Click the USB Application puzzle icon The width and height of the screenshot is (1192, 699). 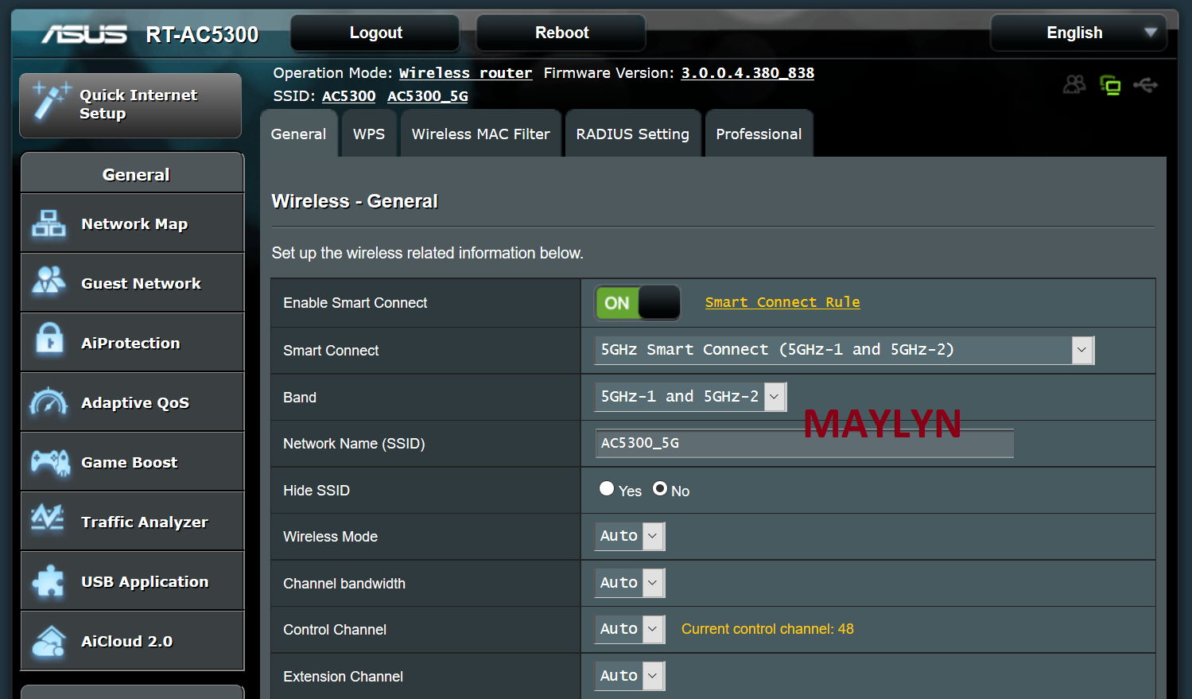49,581
